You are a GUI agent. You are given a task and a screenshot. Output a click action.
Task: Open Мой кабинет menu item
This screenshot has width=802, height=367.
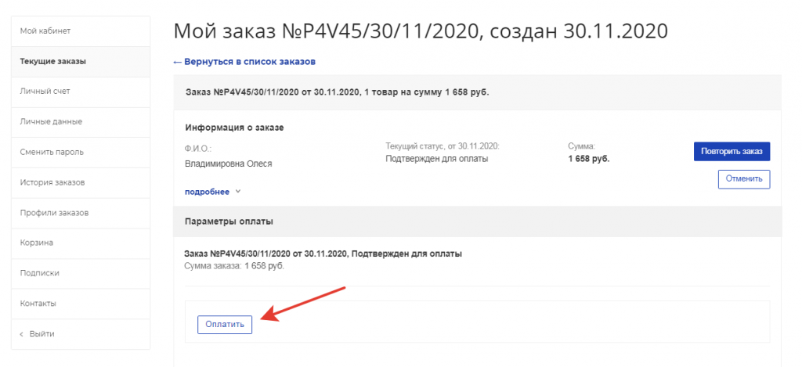pyautogui.click(x=81, y=31)
